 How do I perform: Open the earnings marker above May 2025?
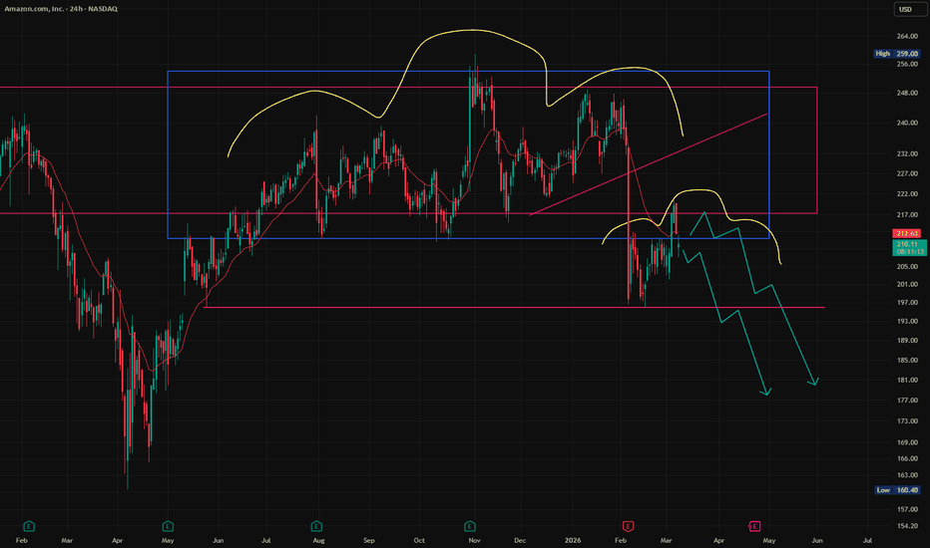click(x=167, y=525)
